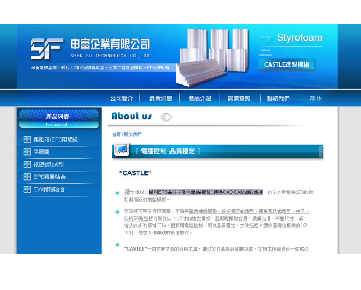The image size is (361, 290).
Task: Click the grid icon beside 集風箱
Action: pos(27,139)
